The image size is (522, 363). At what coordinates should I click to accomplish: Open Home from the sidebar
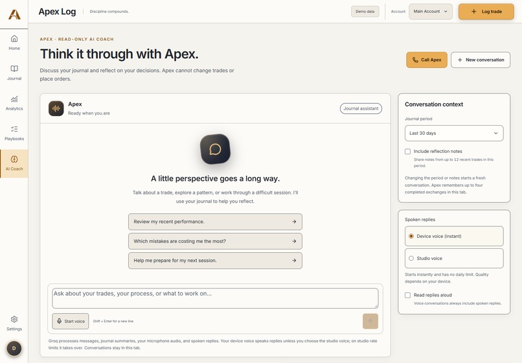tap(14, 42)
